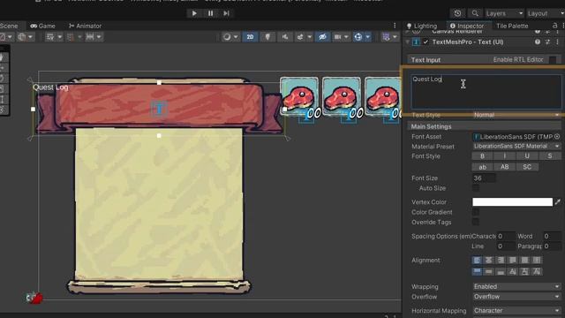Set middle vertical alignment

click(488, 271)
